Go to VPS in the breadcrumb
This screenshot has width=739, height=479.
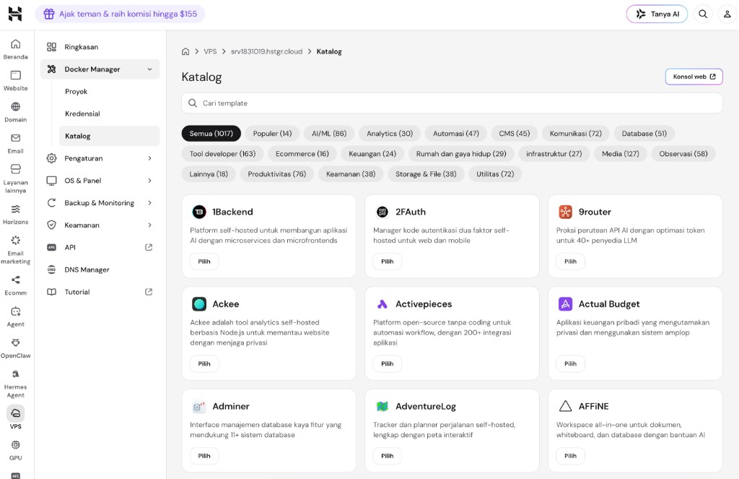point(210,51)
